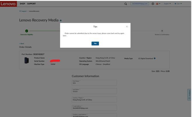
Task: Click the Win10HomeCNx64 operating system value
Action: click(103, 61)
